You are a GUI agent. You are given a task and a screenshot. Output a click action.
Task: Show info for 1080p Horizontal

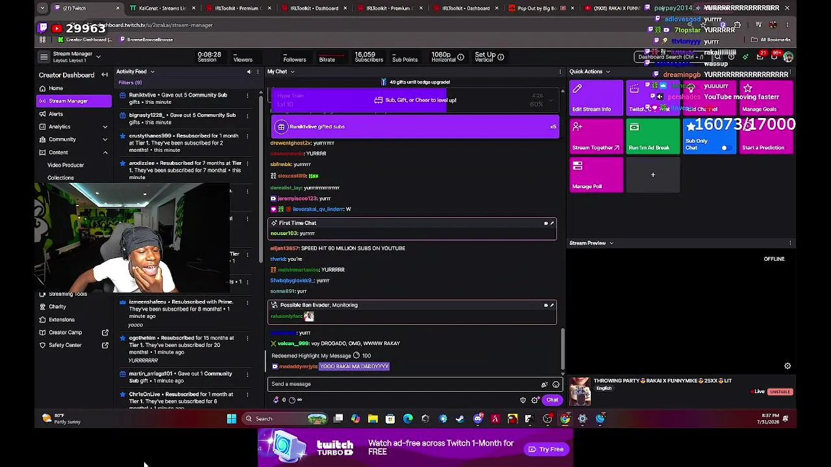[x=460, y=57]
